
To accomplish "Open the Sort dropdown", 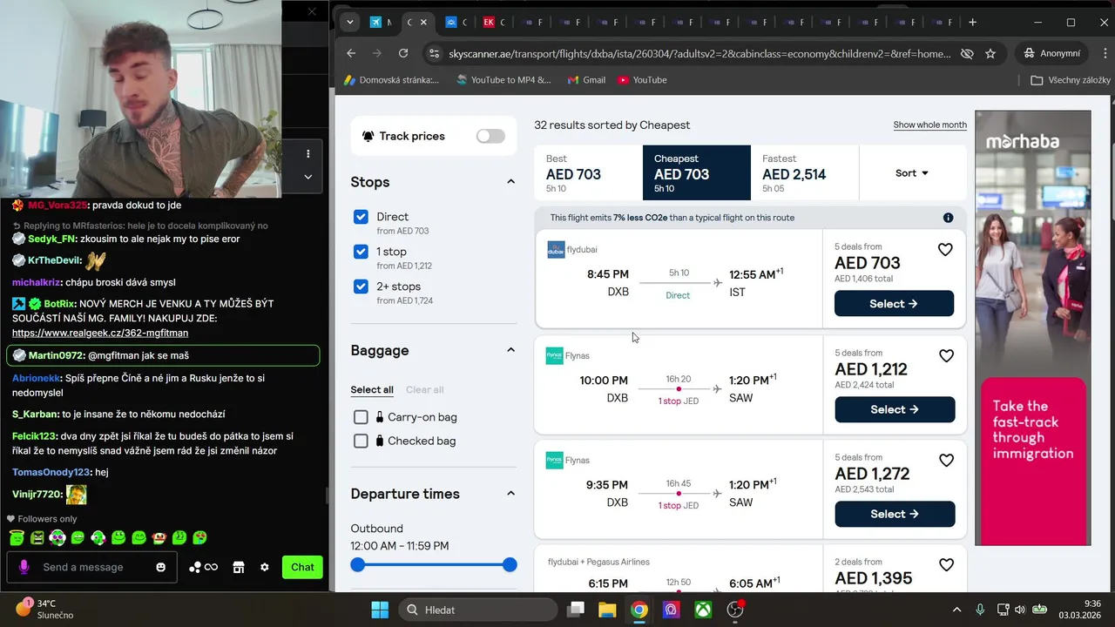I will pos(912,173).
